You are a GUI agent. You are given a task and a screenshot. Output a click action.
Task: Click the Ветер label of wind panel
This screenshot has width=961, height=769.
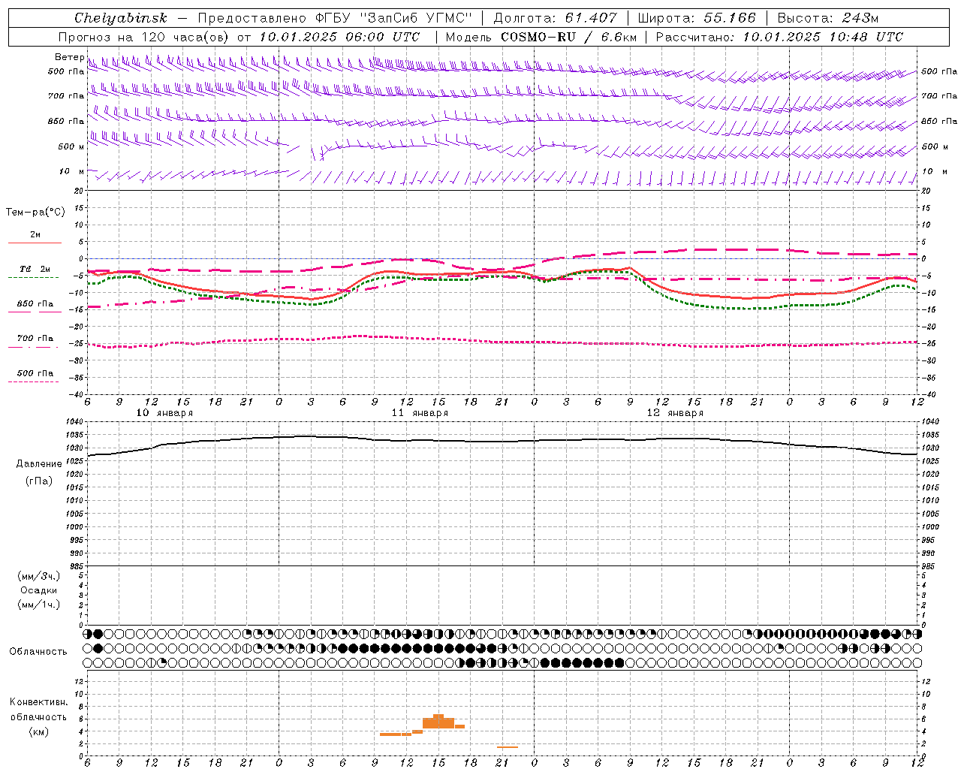click(69, 57)
